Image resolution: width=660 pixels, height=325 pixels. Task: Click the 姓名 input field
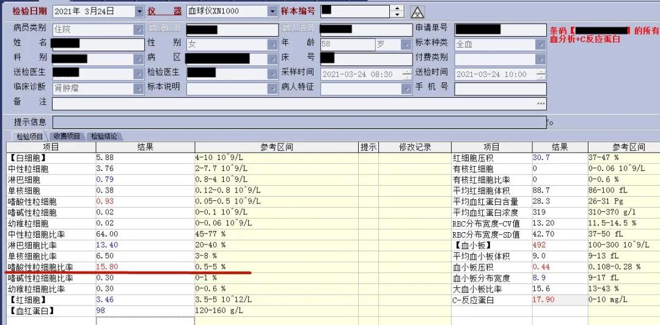[x=98, y=45]
